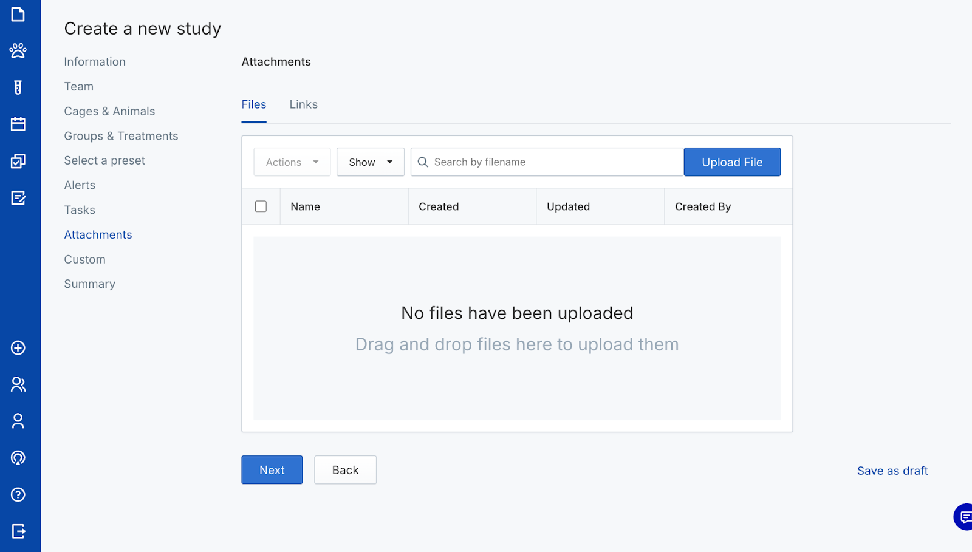The width and height of the screenshot is (972, 552).
Task: Go to Groups & Treatments step
Action: 121,136
